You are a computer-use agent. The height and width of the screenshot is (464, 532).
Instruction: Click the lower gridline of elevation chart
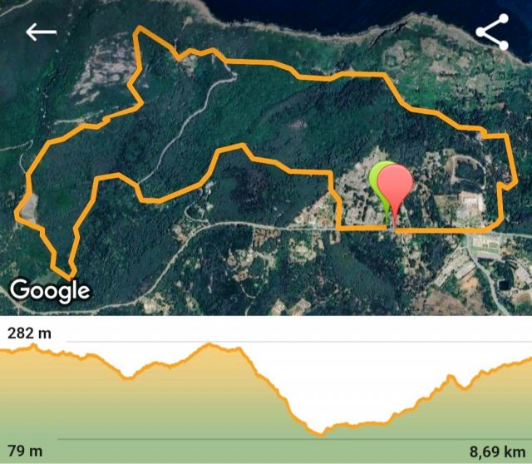[295, 439]
